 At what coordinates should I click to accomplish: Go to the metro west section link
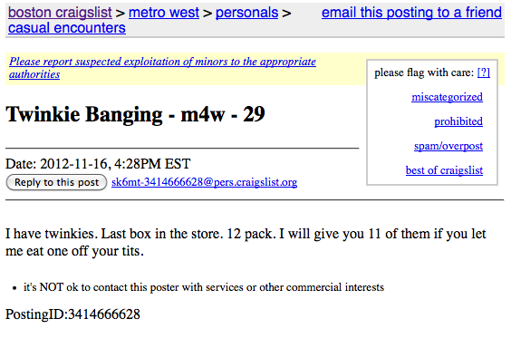164,13
